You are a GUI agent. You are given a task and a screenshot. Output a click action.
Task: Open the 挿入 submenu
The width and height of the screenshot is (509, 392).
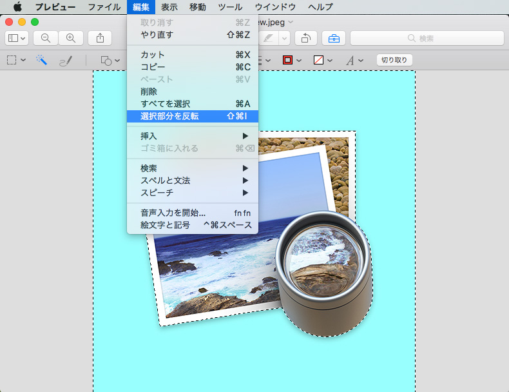click(193, 136)
